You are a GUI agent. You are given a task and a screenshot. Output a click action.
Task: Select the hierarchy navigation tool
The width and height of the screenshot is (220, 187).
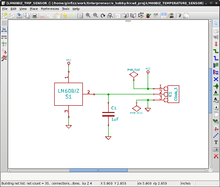[216, 30]
